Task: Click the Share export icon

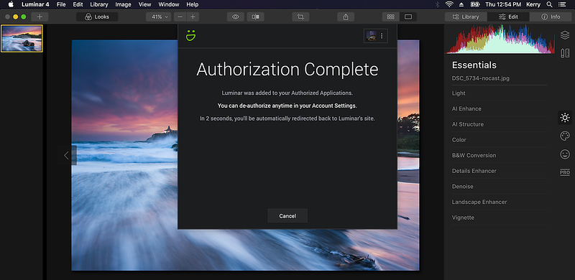Action: [x=346, y=17]
